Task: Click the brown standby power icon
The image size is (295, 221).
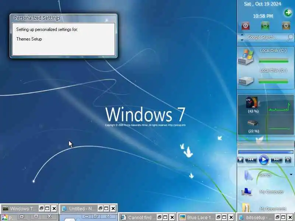Action: pyautogui.click(x=286, y=26)
